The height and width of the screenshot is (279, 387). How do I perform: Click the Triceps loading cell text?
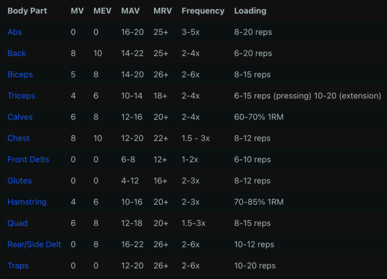click(x=308, y=96)
